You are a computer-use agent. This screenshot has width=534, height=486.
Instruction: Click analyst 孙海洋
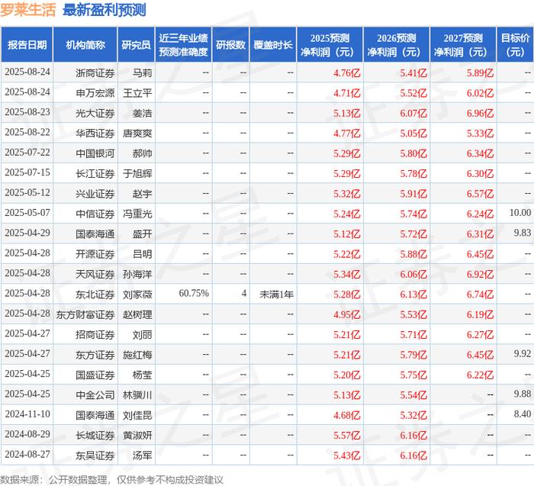click(x=137, y=274)
